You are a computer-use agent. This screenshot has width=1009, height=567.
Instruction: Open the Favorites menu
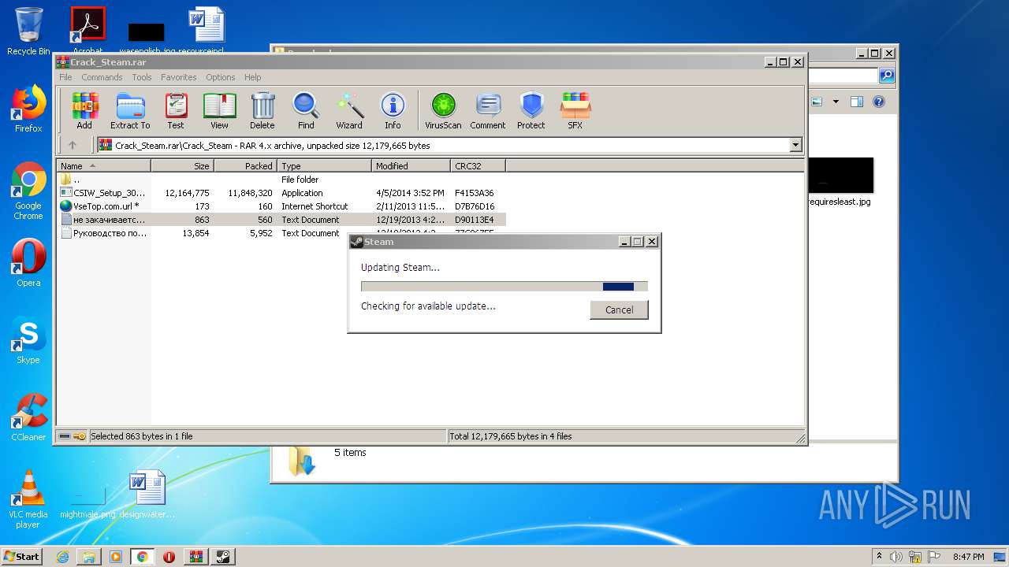tap(179, 77)
